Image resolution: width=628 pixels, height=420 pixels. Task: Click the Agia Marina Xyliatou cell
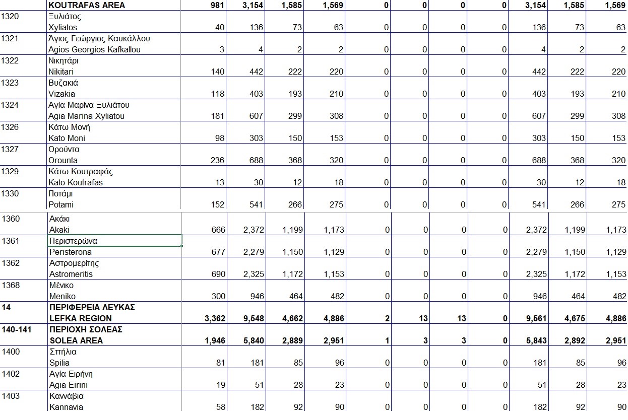[x=86, y=116]
